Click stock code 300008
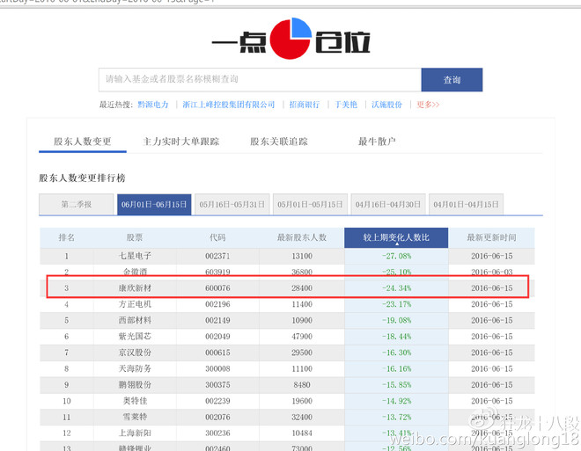The height and width of the screenshot is (451, 581). click(217, 369)
